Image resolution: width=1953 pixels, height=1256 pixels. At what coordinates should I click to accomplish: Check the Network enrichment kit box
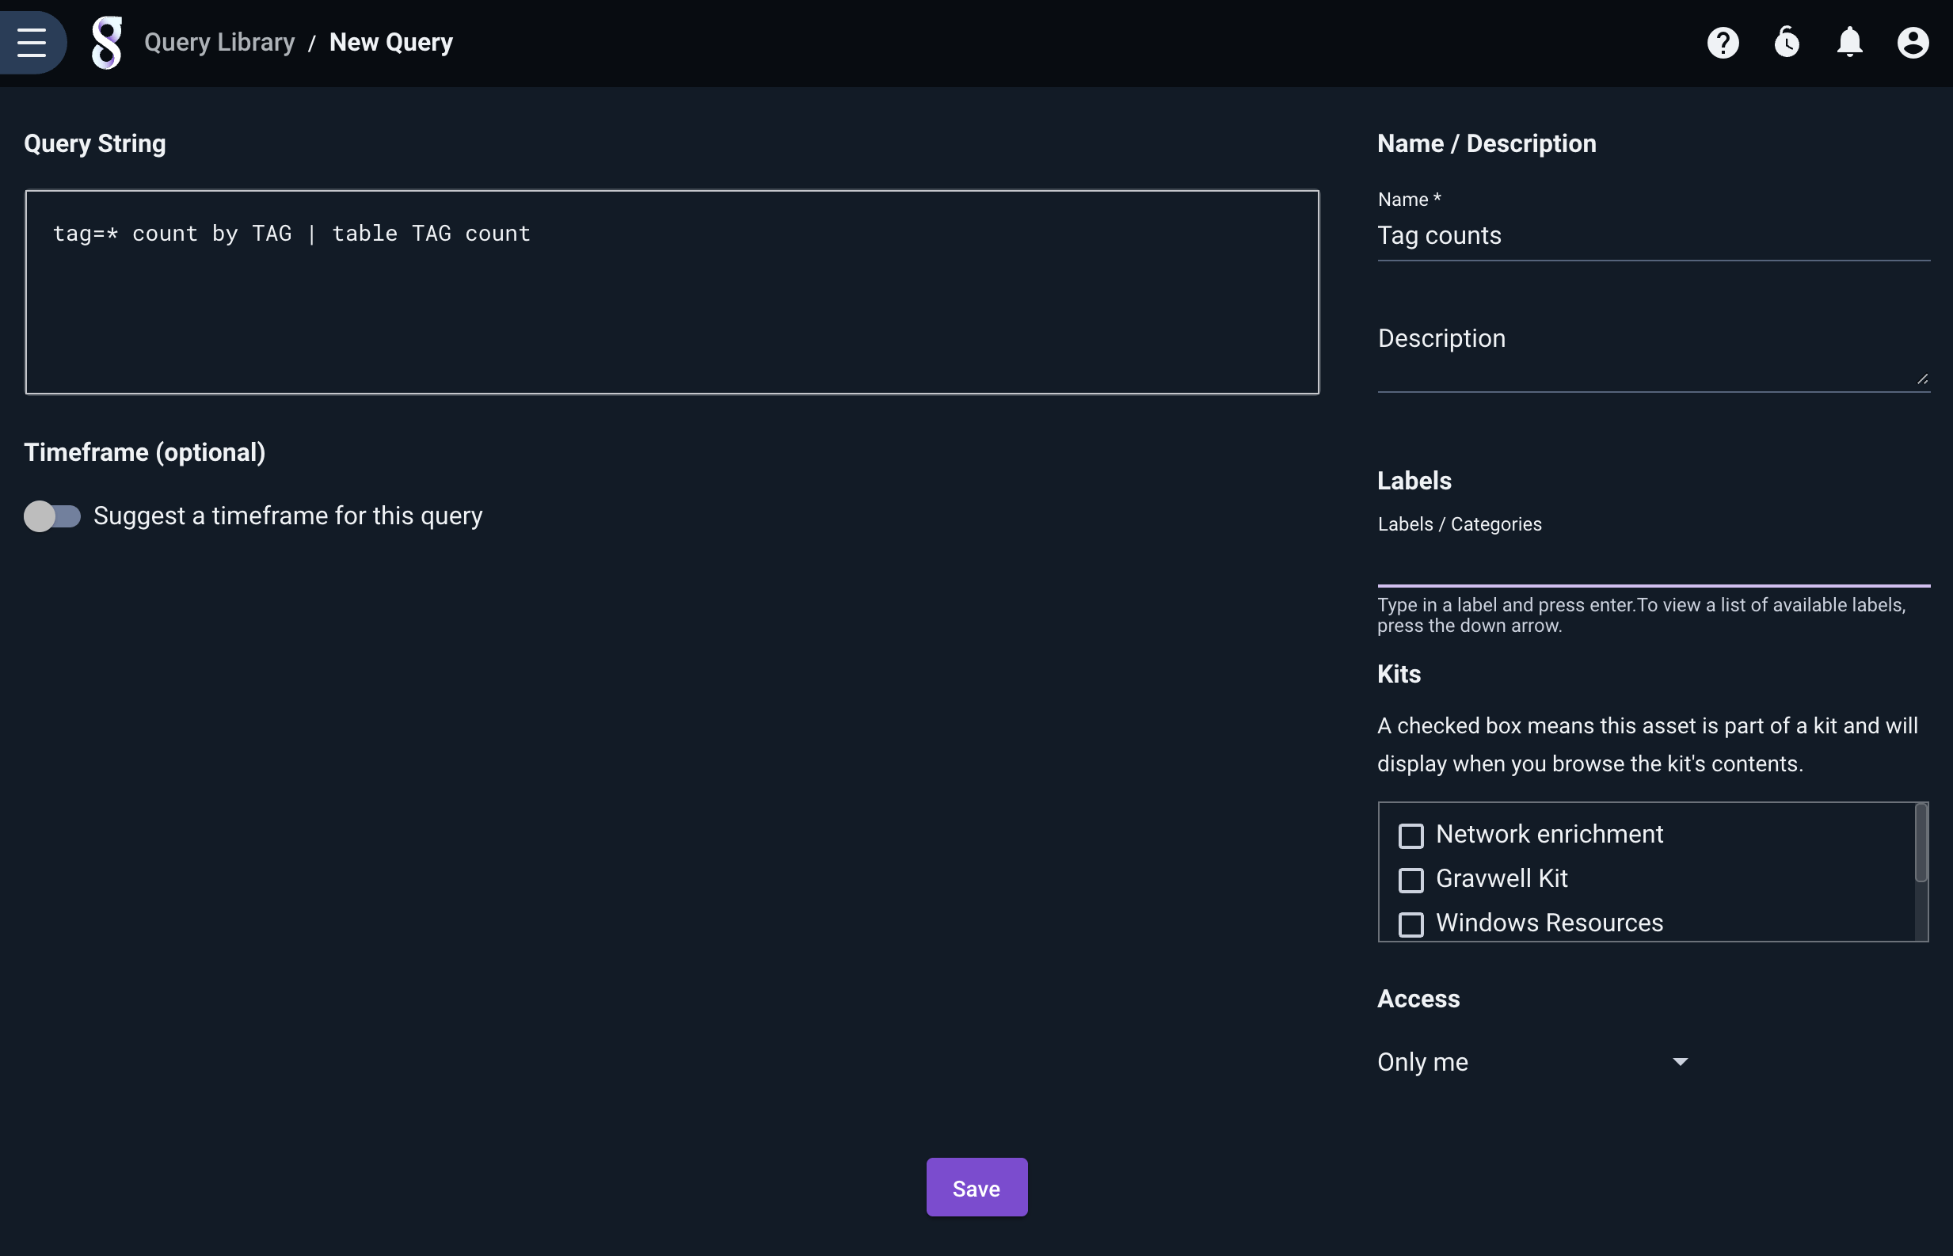click(x=1410, y=836)
